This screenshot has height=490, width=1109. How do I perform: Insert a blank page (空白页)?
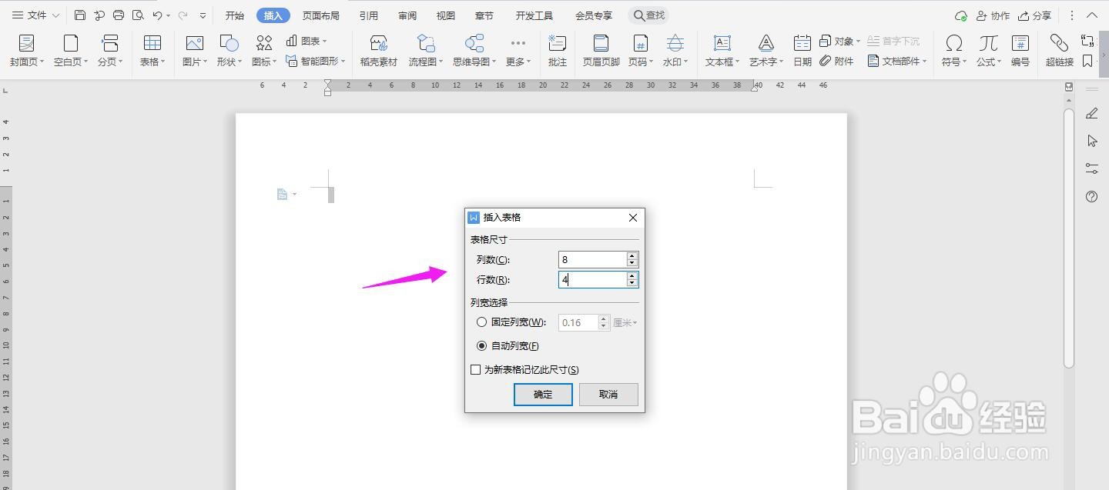[71, 51]
